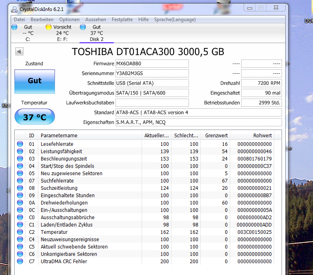Select the Neu zugewiesene Sektoren parameter name

pos(71,174)
